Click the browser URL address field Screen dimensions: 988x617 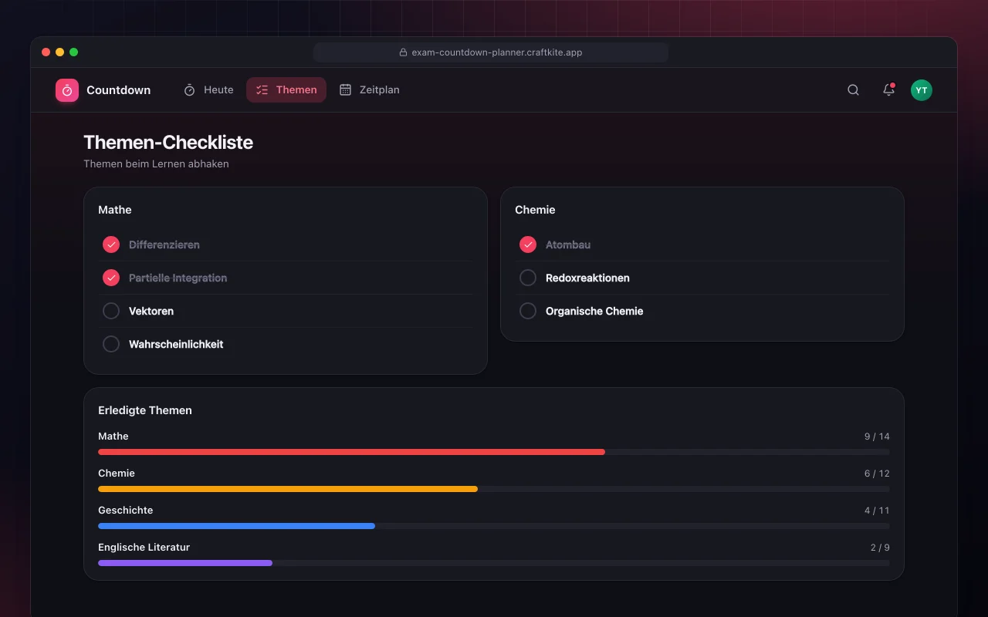pos(491,52)
